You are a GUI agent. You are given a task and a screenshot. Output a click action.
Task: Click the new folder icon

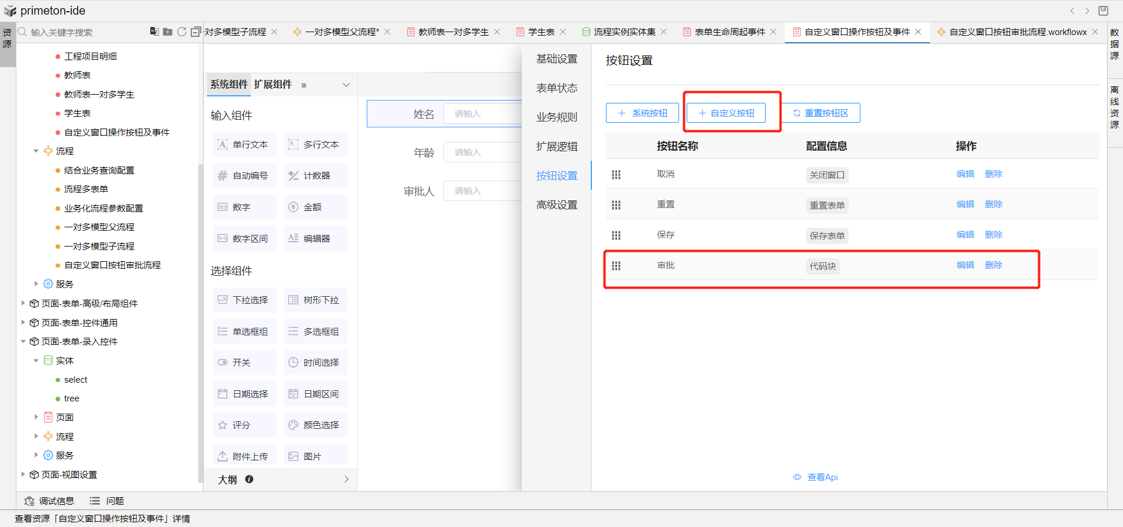(x=167, y=32)
